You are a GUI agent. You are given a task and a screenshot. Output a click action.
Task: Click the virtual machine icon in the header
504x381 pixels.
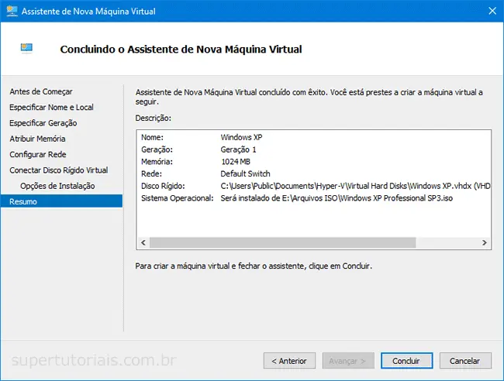26,48
